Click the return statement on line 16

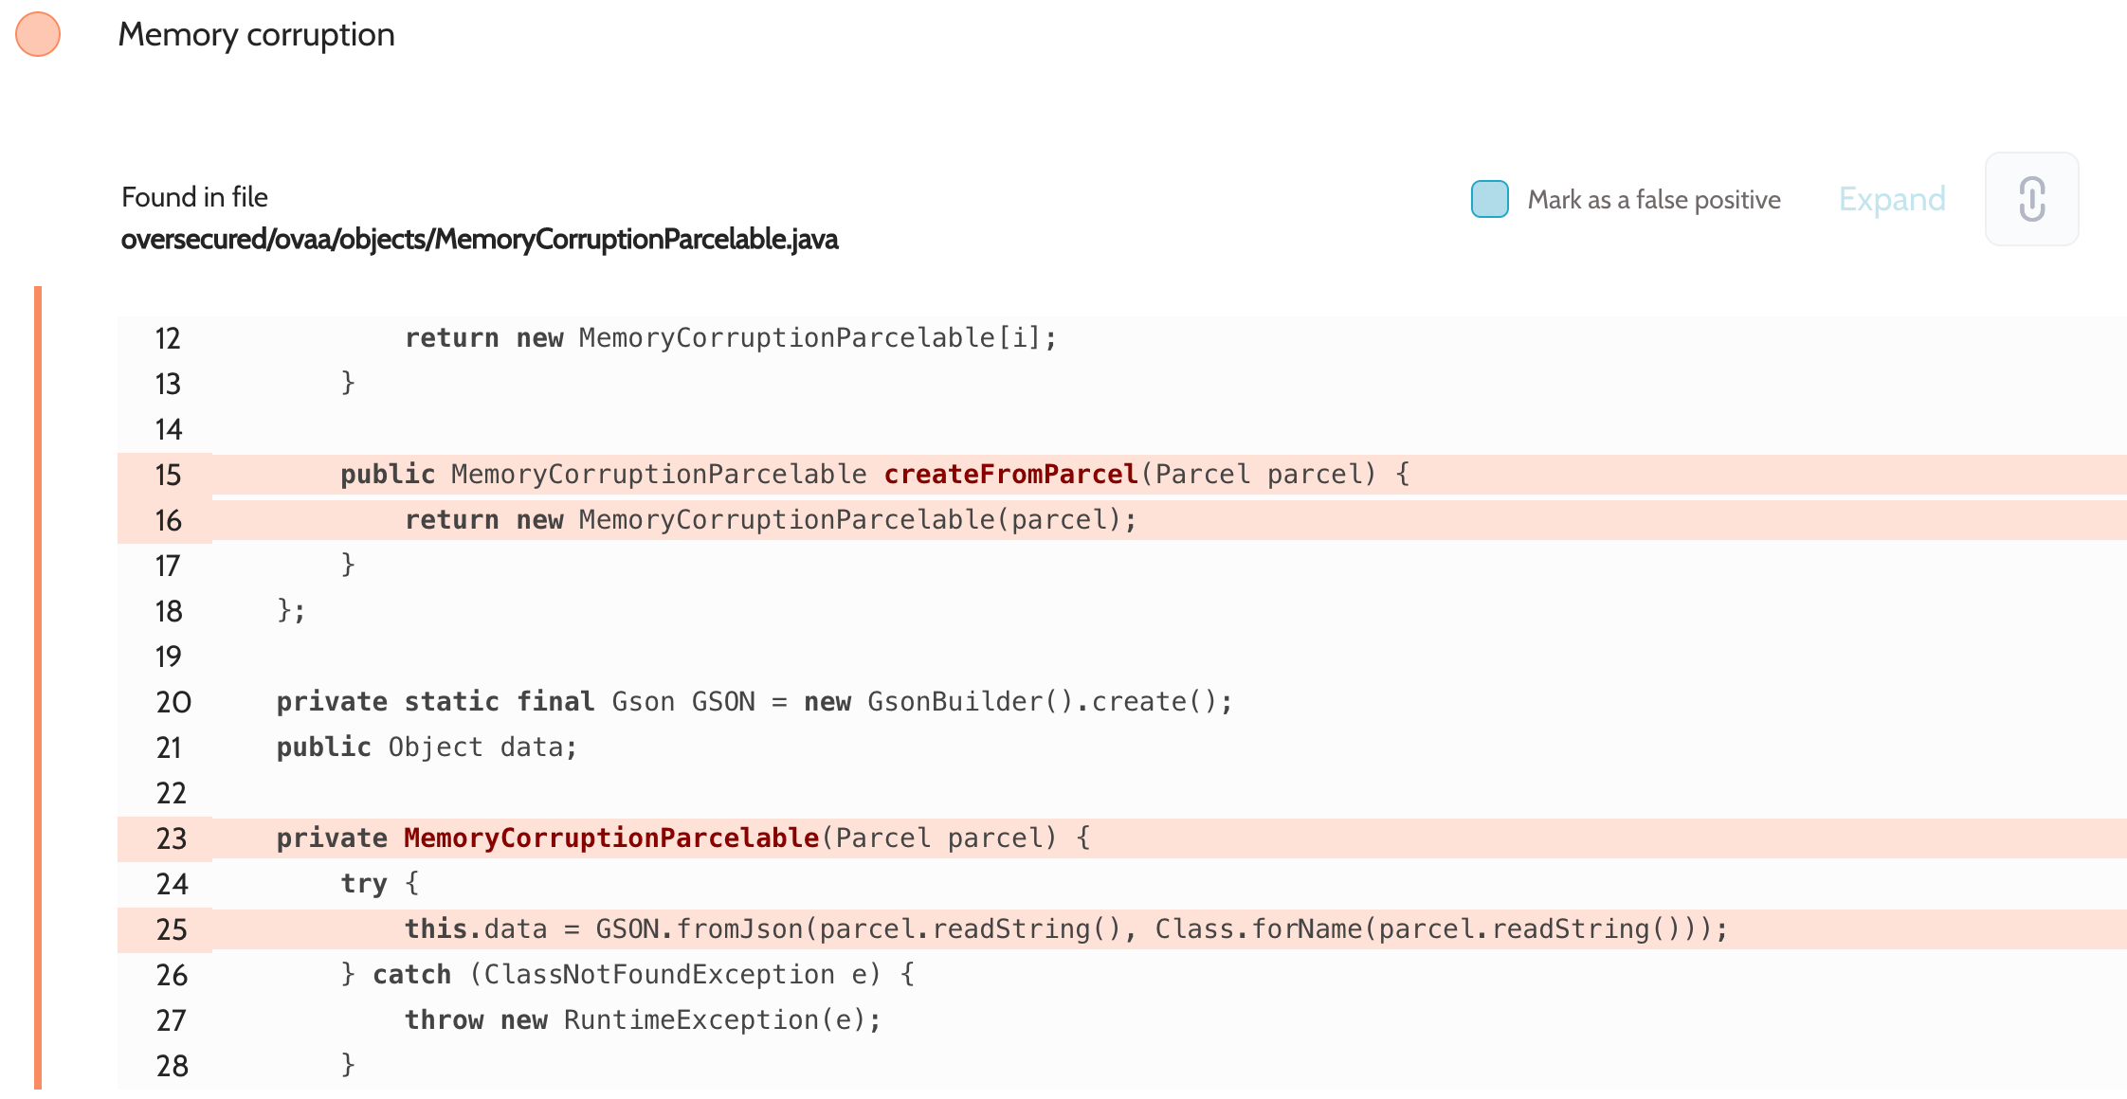coord(771,519)
